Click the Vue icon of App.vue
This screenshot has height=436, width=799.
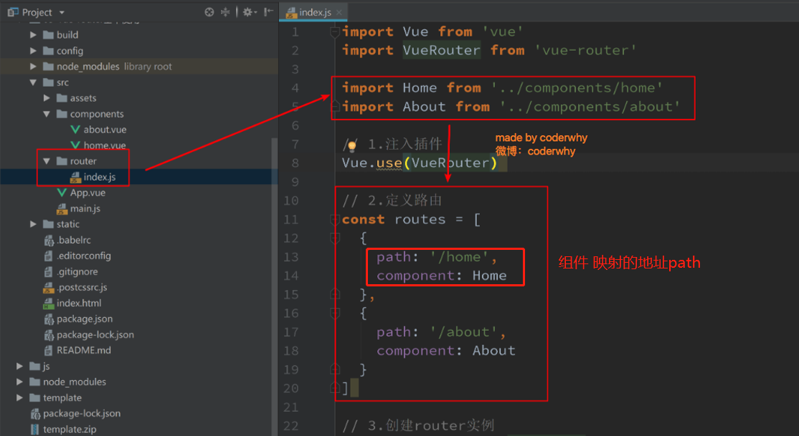(62, 193)
